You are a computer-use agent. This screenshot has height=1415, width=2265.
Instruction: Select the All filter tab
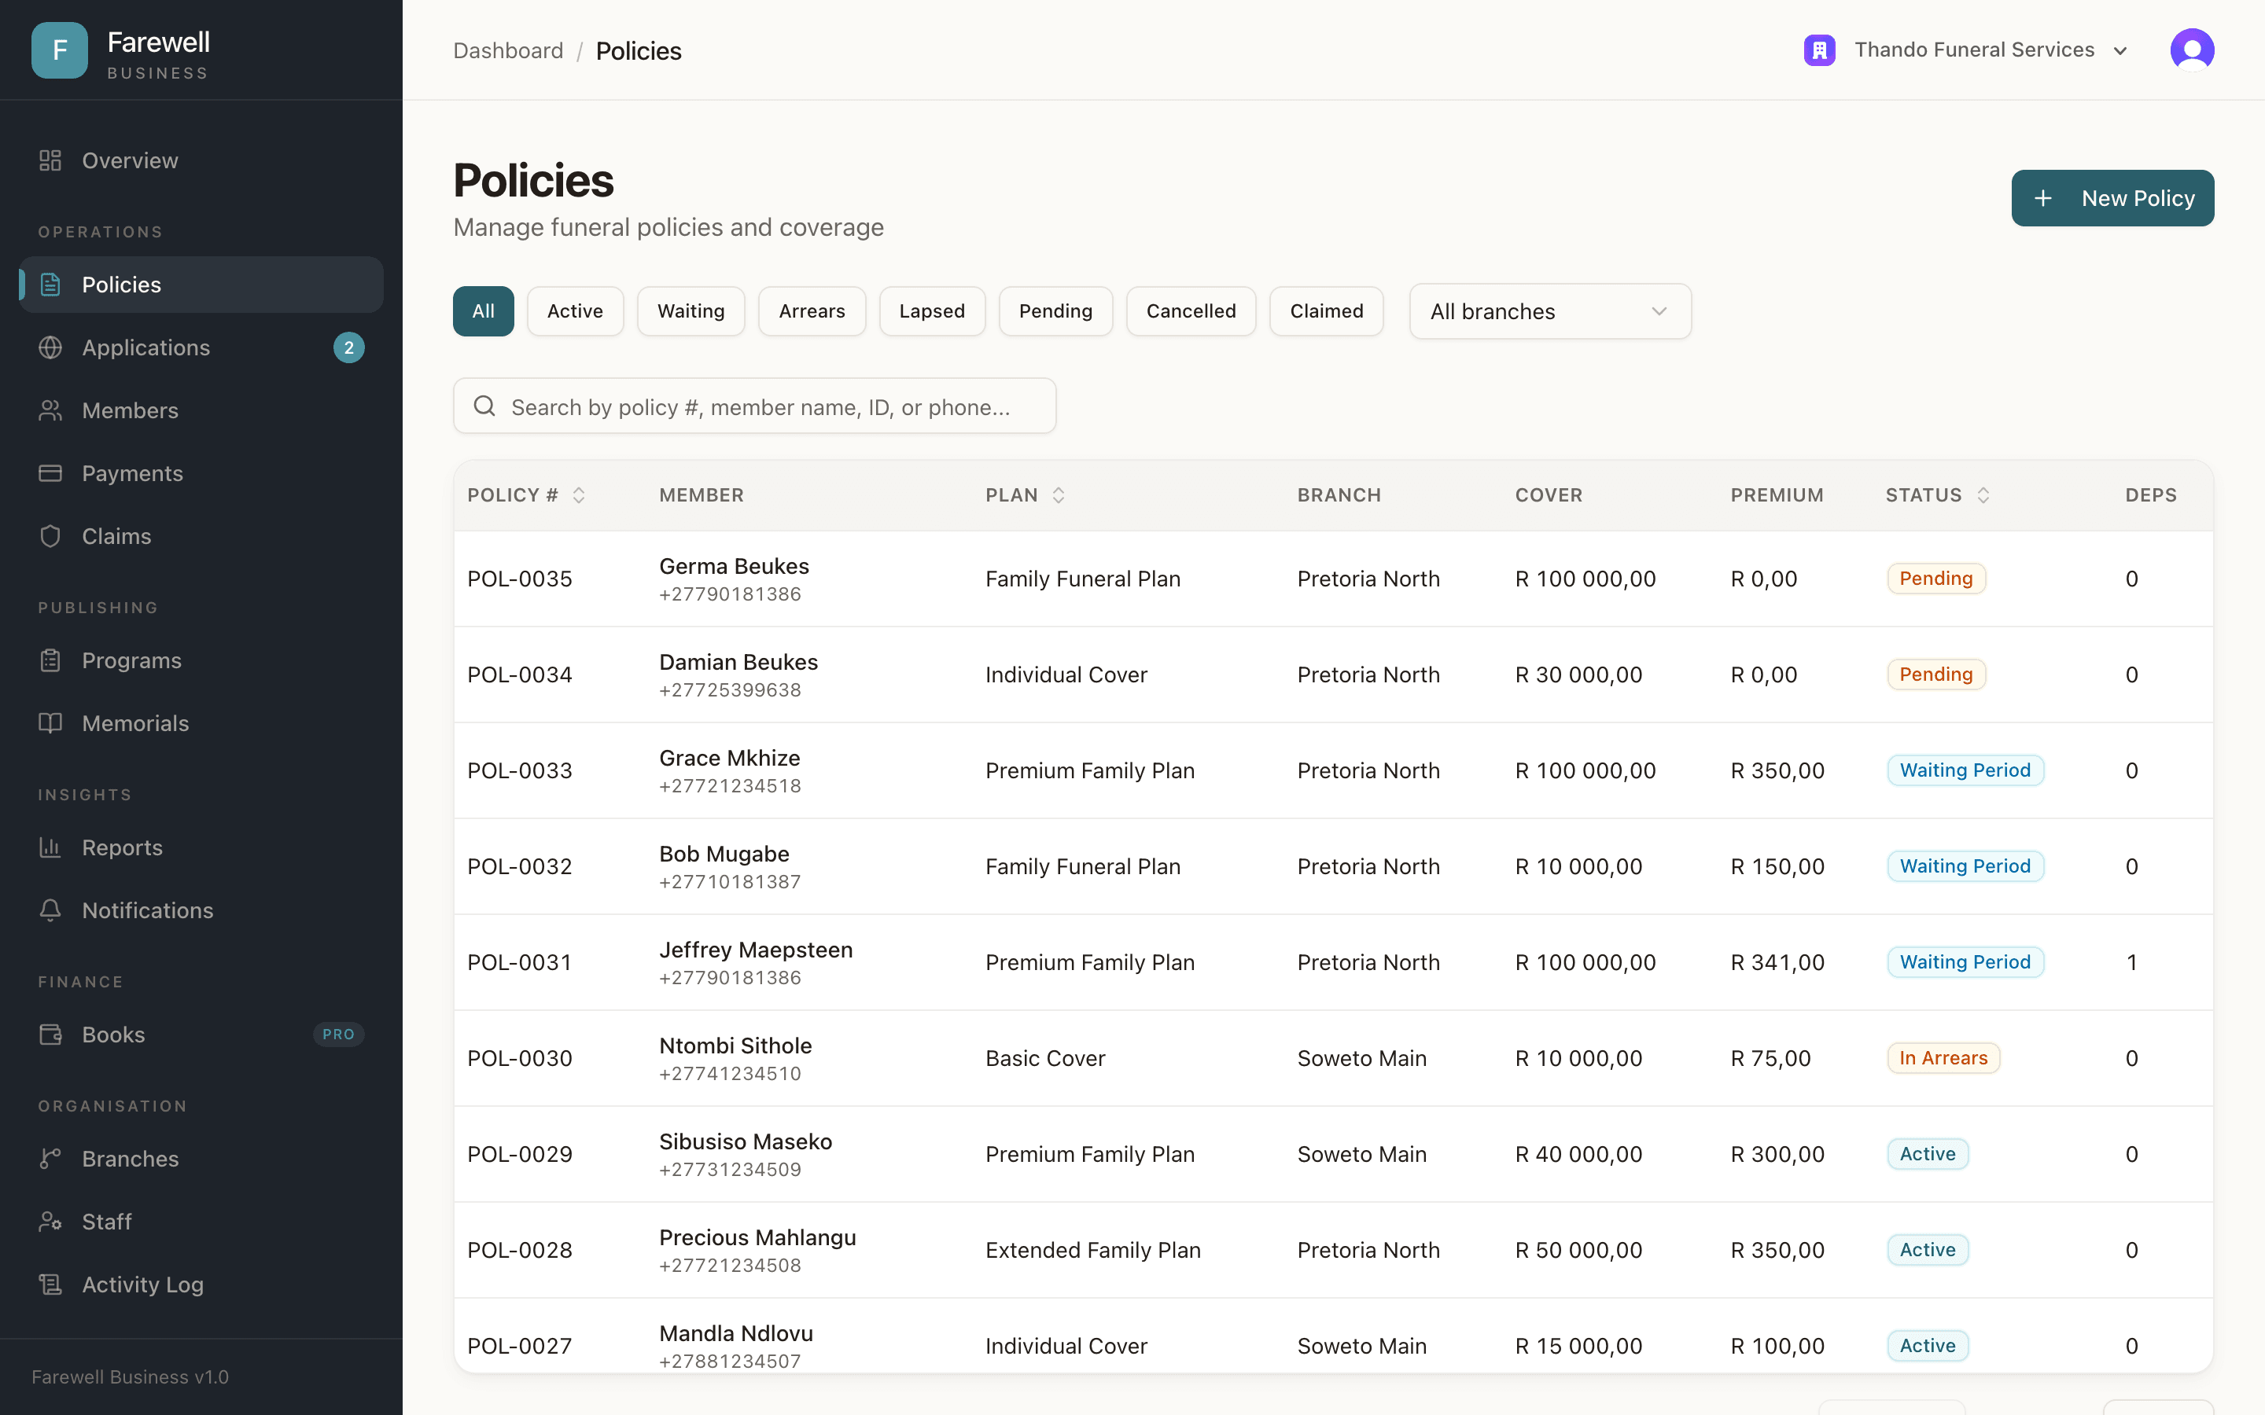point(483,311)
